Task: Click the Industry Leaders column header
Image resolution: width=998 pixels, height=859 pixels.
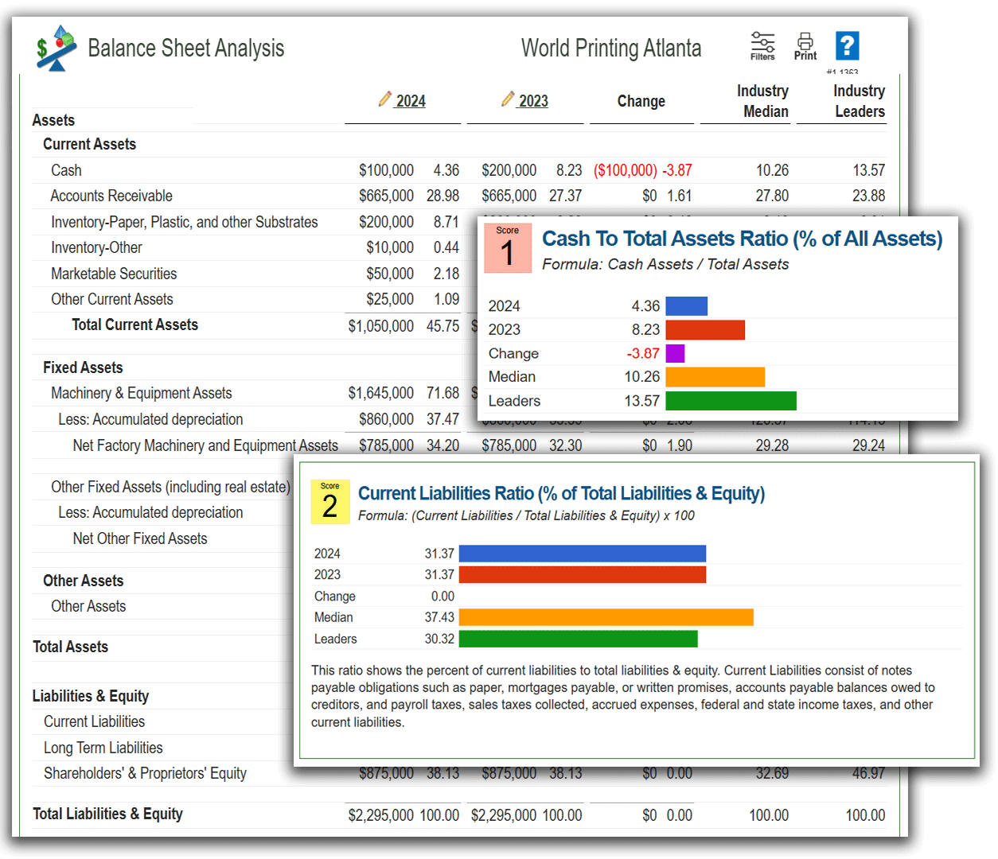Action: [x=859, y=101]
